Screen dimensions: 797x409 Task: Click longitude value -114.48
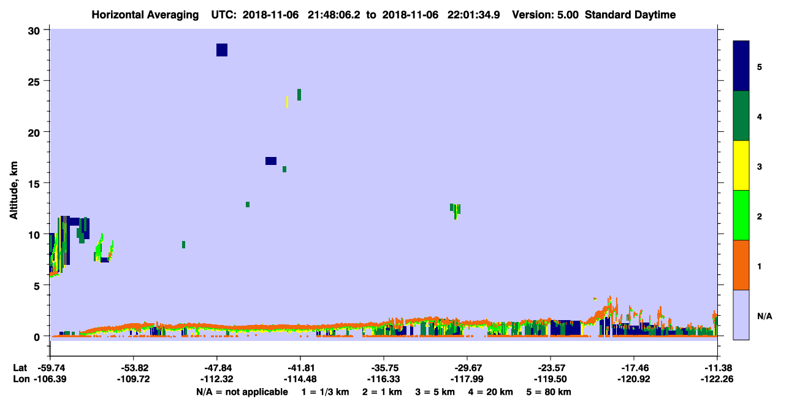click(300, 380)
